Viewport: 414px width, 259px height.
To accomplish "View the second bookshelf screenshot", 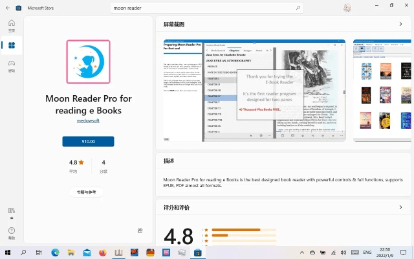I will (x=382, y=91).
